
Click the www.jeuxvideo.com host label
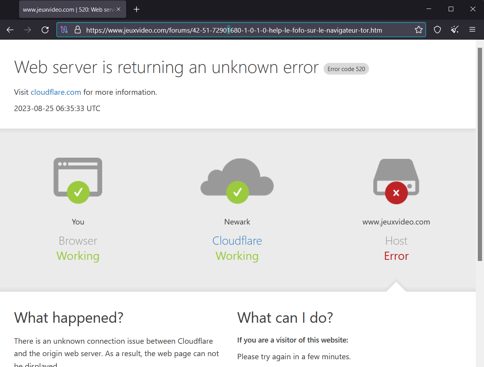(x=396, y=222)
